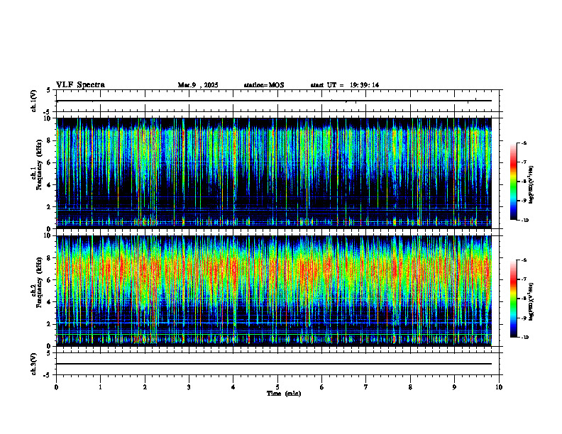Click the "station=MOS" header label

click(264, 85)
